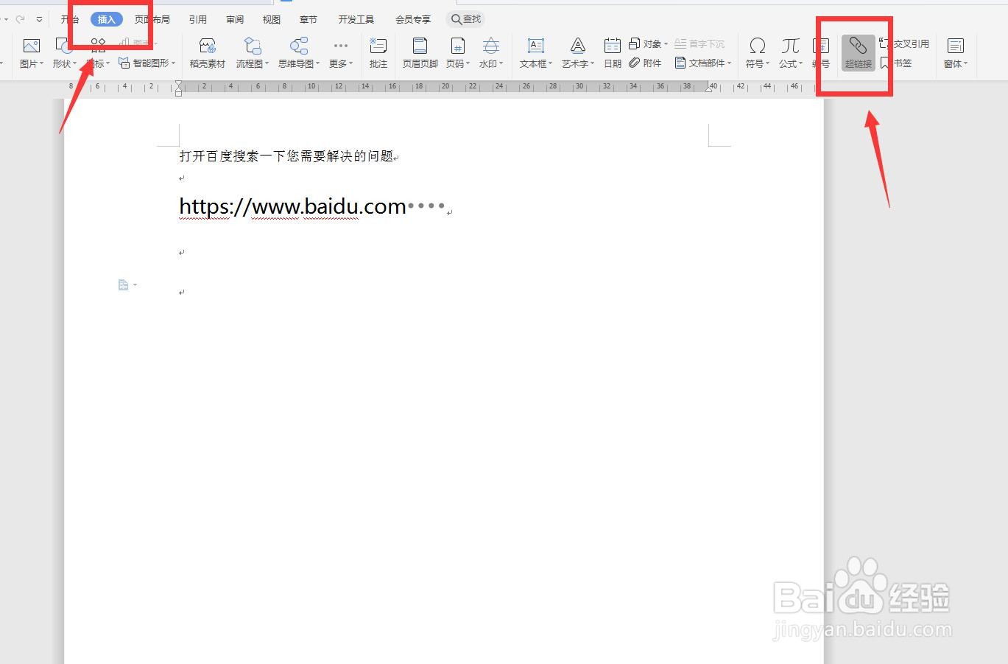This screenshot has width=1008, height=664.
Task: Click the 符号 omega symbol icon
Action: coord(757,46)
